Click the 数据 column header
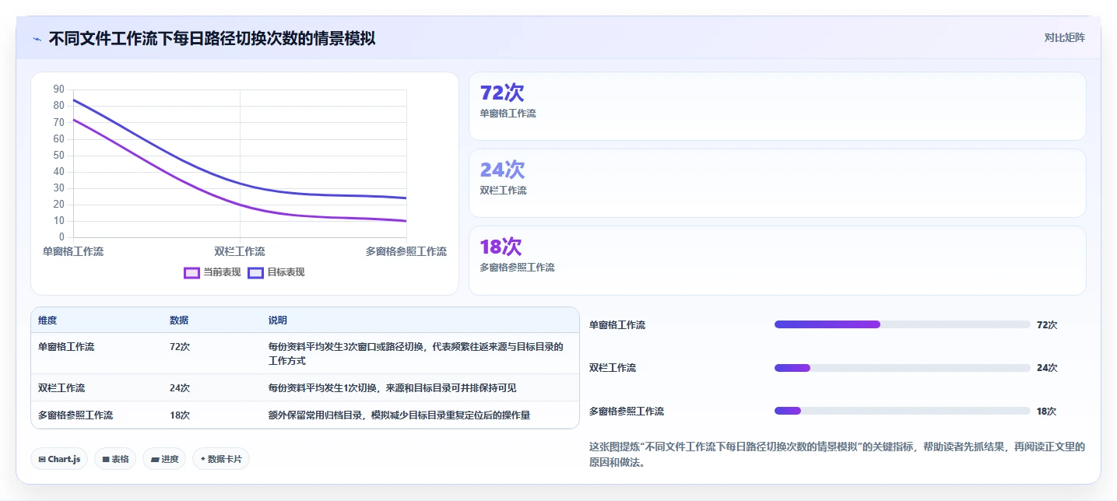The width and height of the screenshot is (1117, 501). pyautogui.click(x=179, y=321)
